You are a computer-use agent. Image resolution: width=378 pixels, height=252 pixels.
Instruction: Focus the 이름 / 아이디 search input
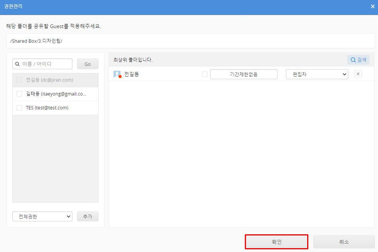tap(42, 64)
